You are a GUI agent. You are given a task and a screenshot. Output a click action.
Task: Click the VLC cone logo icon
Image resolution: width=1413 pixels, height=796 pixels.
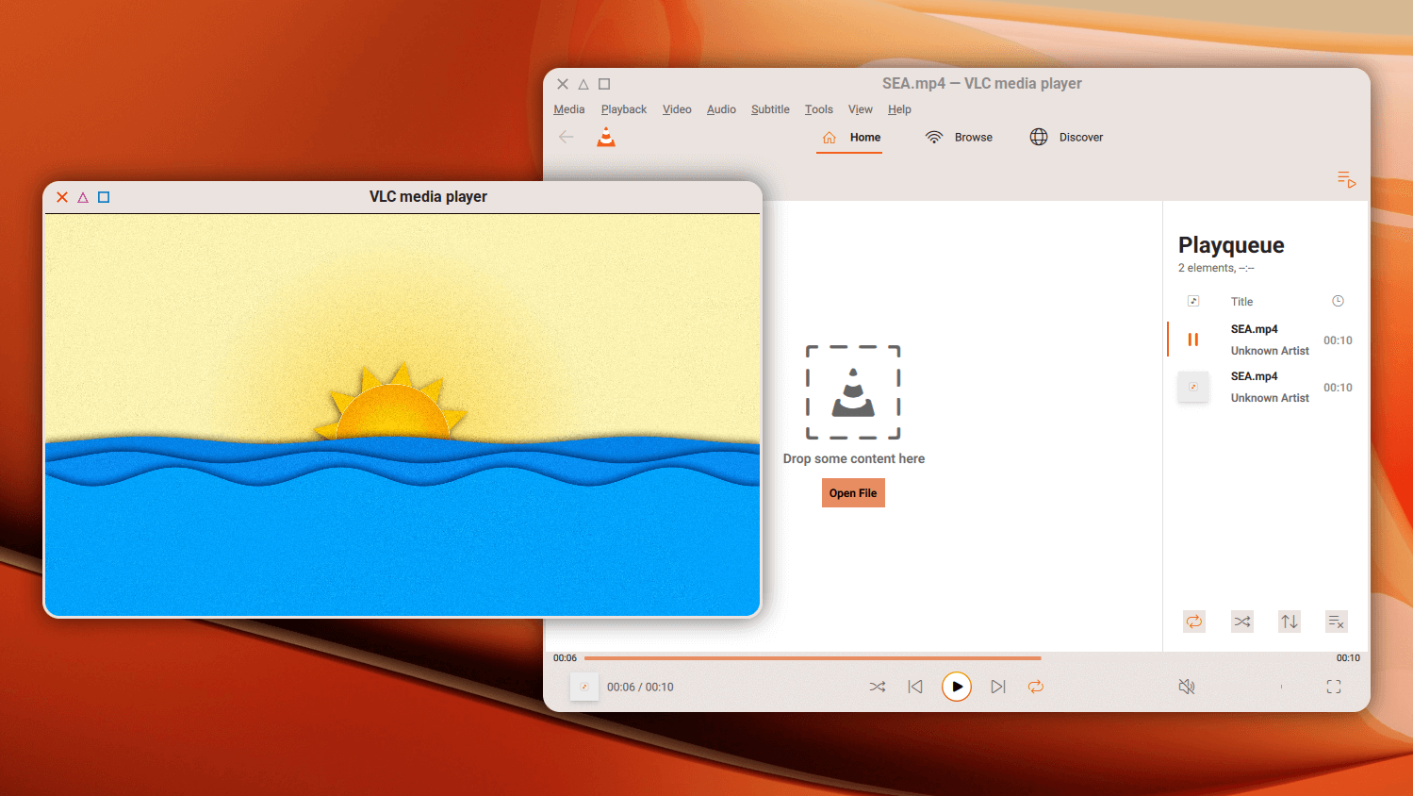point(606,138)
